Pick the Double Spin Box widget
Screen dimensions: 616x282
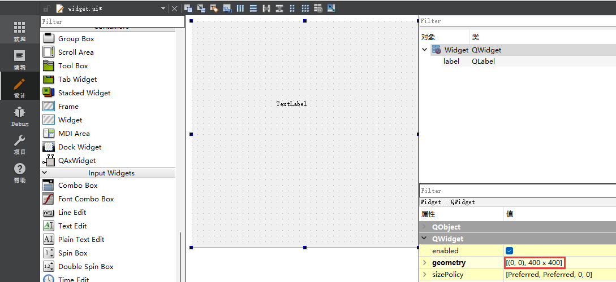[108, 266]
